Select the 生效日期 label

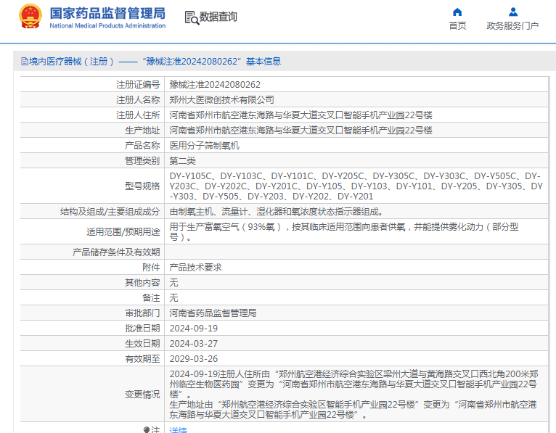pos(142,344)
